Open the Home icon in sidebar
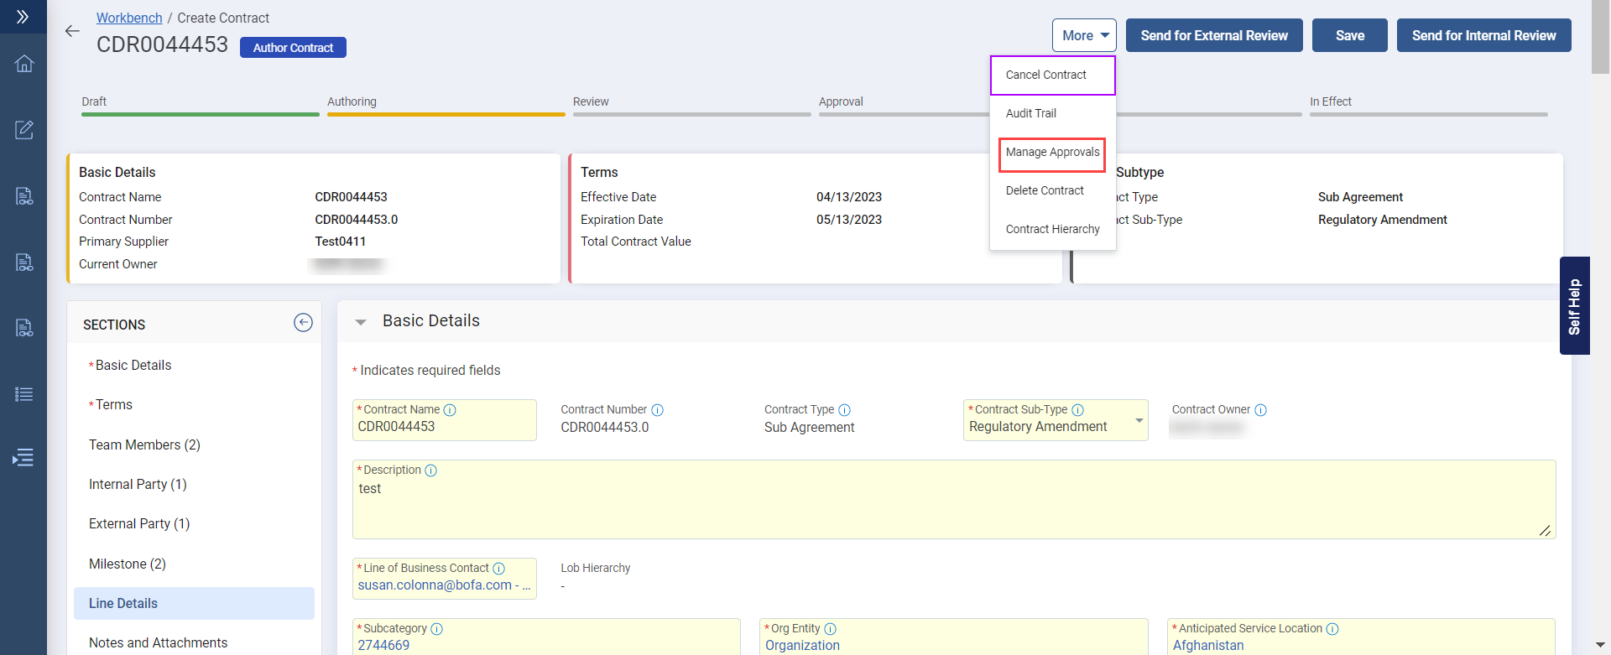 (24, 64)
